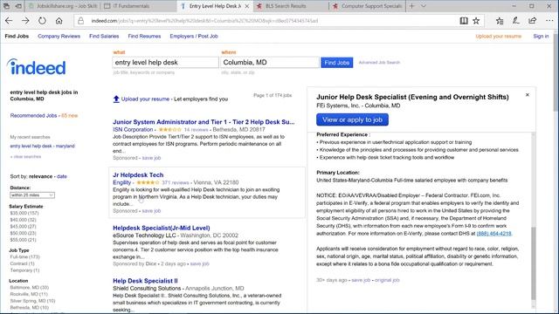This screenshot has height=314, width=559.
Task: Click save job under eSource Technology listing
Action: [200, 263]
